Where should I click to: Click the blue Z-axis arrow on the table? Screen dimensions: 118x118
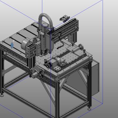[x=12, y=45]
